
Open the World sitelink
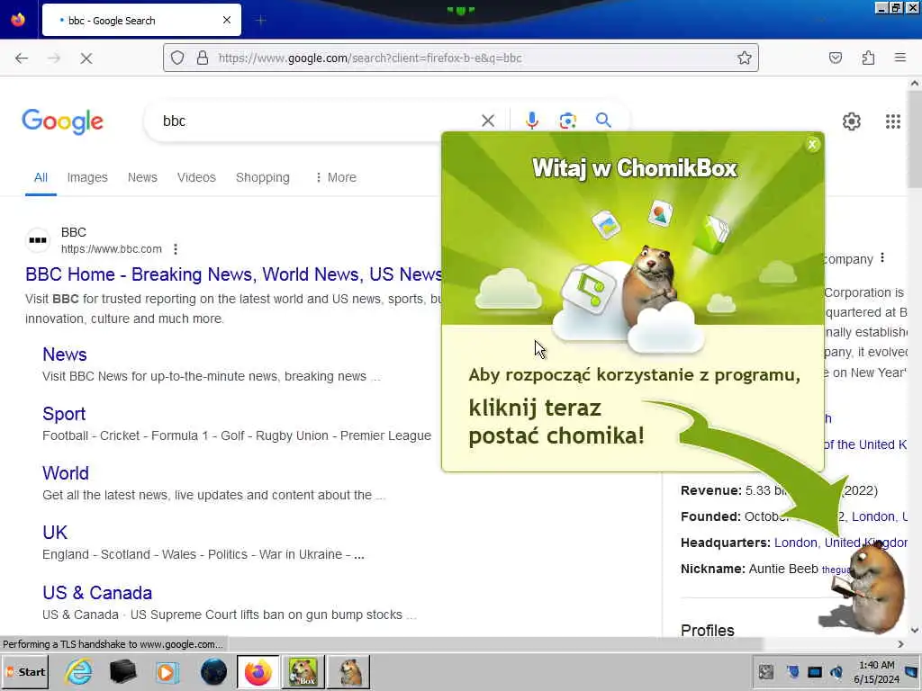tap(66, 473)
